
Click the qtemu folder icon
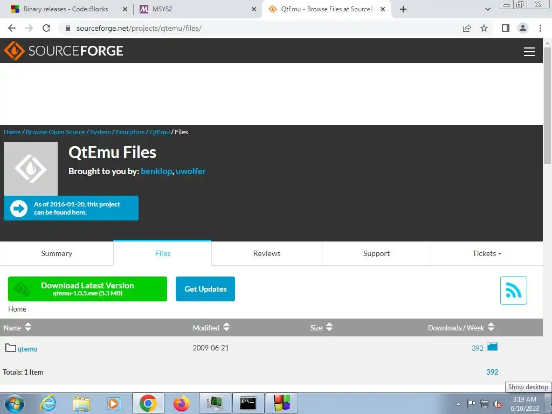11,348
